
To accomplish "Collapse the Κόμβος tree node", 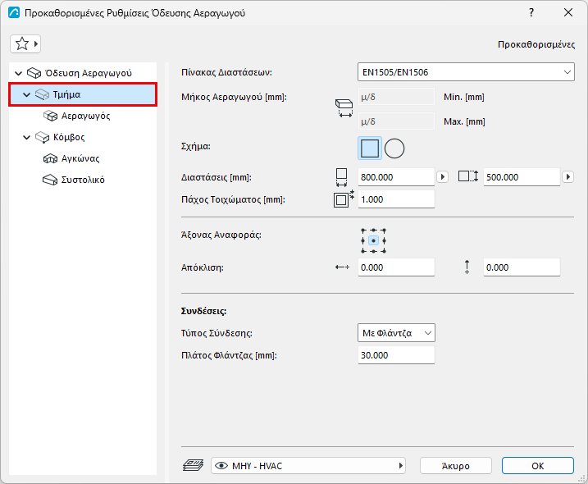I will pos(26,138).
